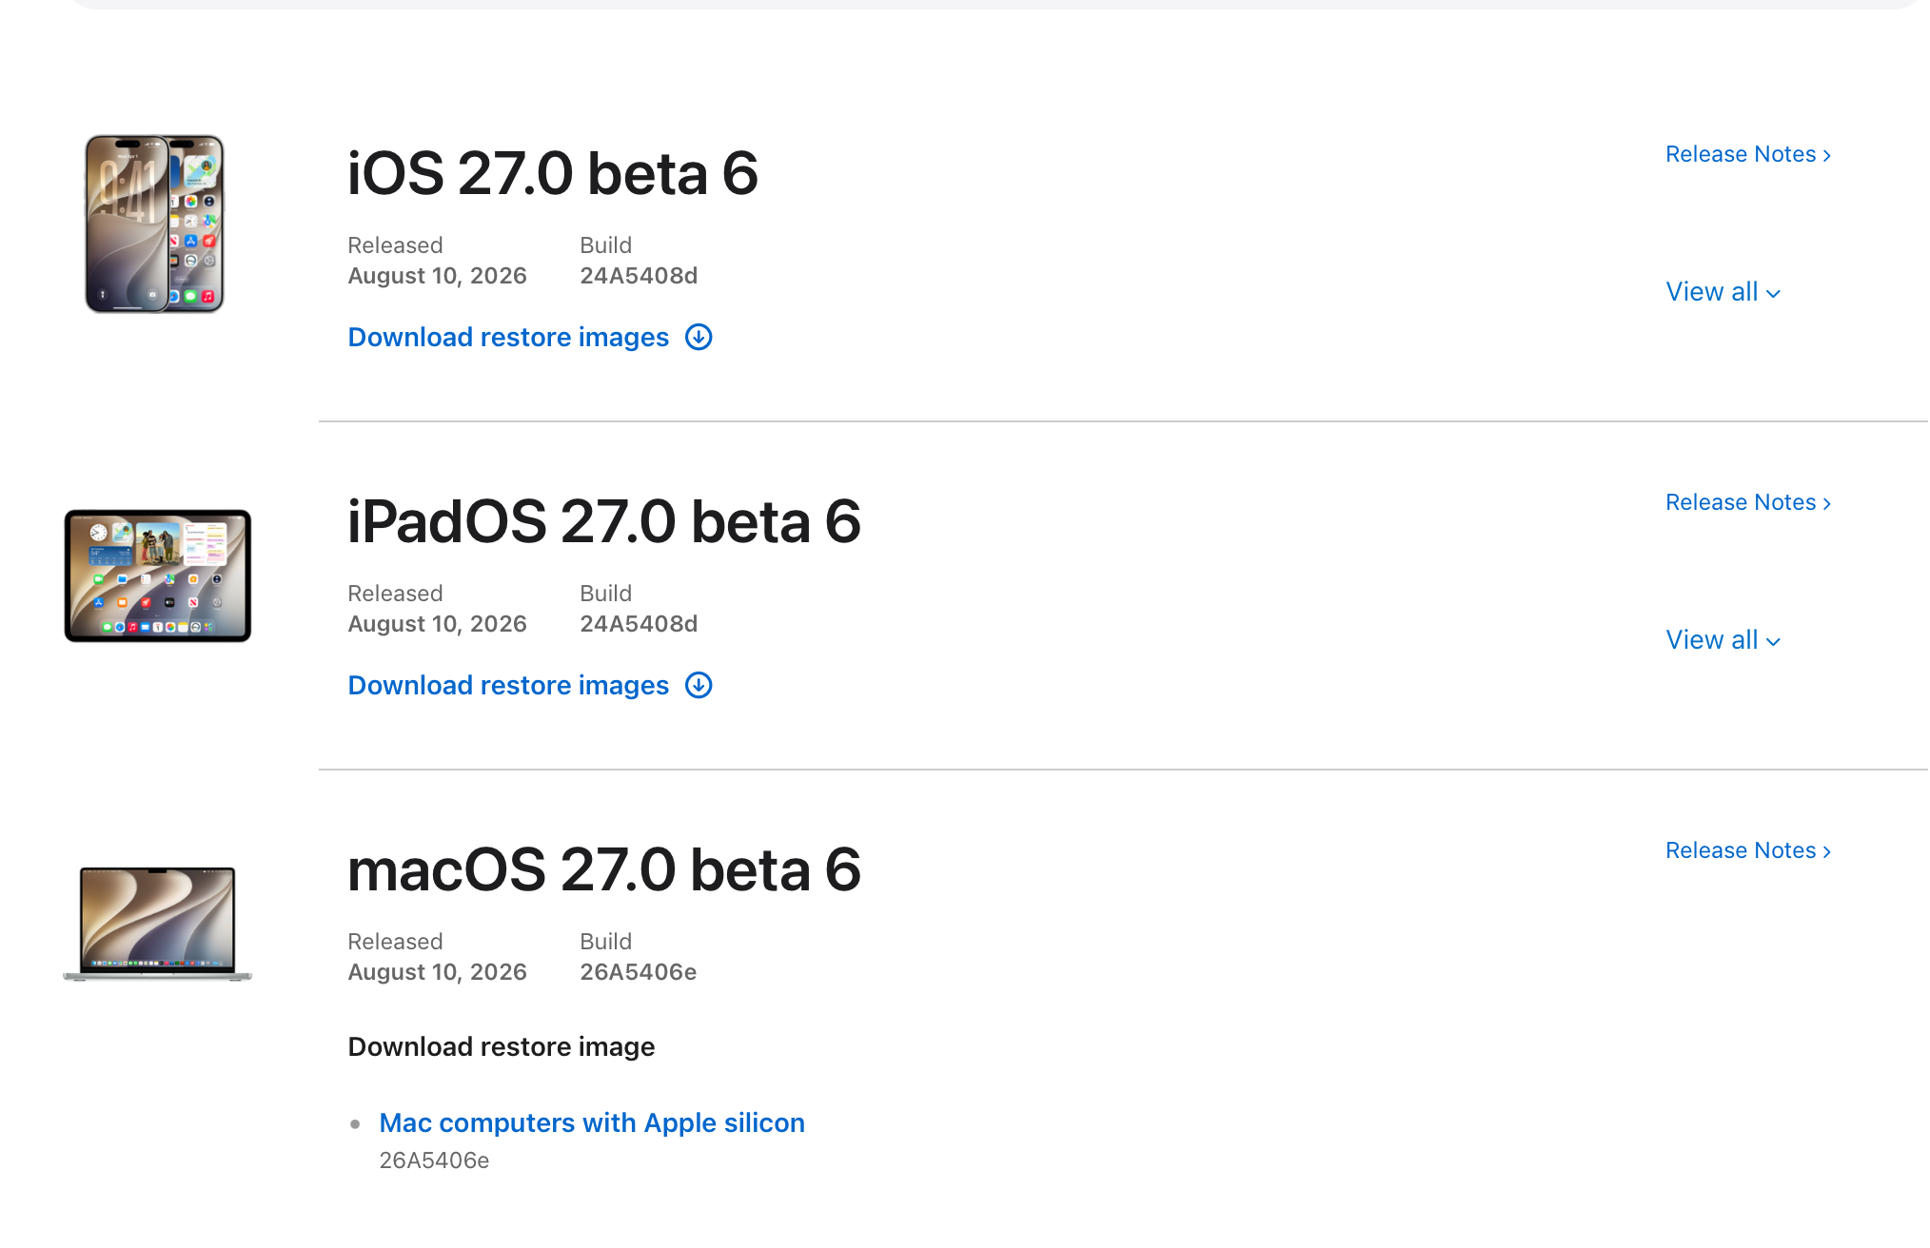This screenshot has width=1930, height=1248.
Task: Select the iOS 27.0 beta 6 heading
Action: [x=553, y=174]
